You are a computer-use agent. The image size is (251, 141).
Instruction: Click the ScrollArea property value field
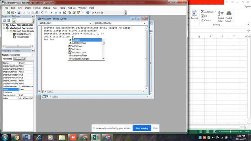click(26, 92)
